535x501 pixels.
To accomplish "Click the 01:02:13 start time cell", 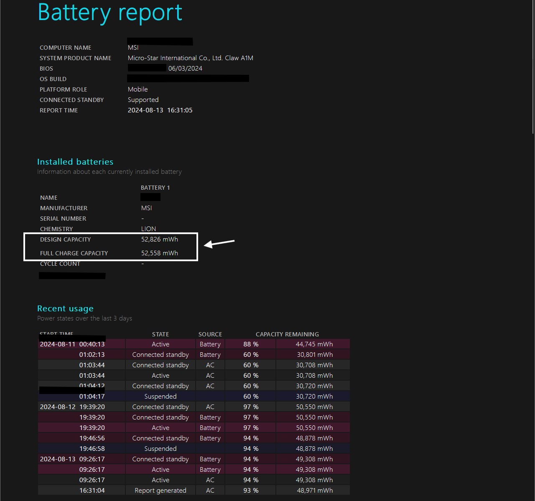I will [x=92, y=355].
